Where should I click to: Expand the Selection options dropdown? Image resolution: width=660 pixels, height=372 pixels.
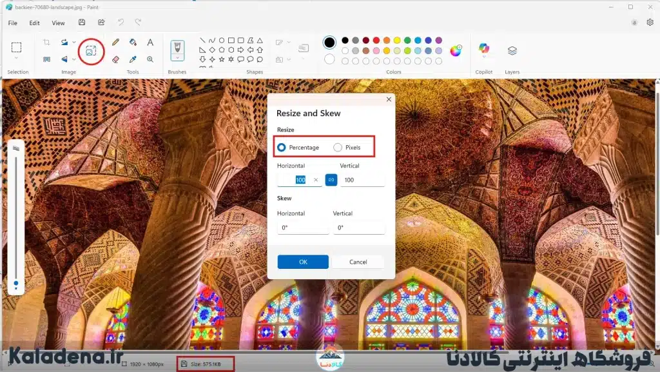(x=16, y=58)
